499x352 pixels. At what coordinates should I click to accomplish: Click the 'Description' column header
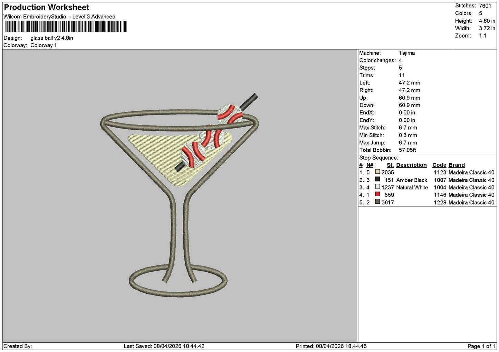(411, 165)
